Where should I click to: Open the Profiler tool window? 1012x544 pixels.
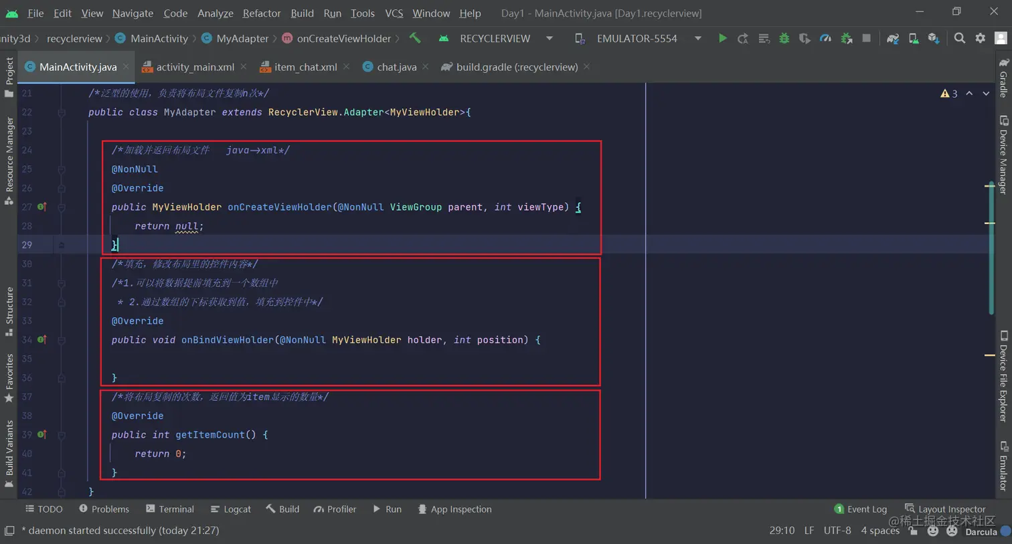click(x=335, y=509)
